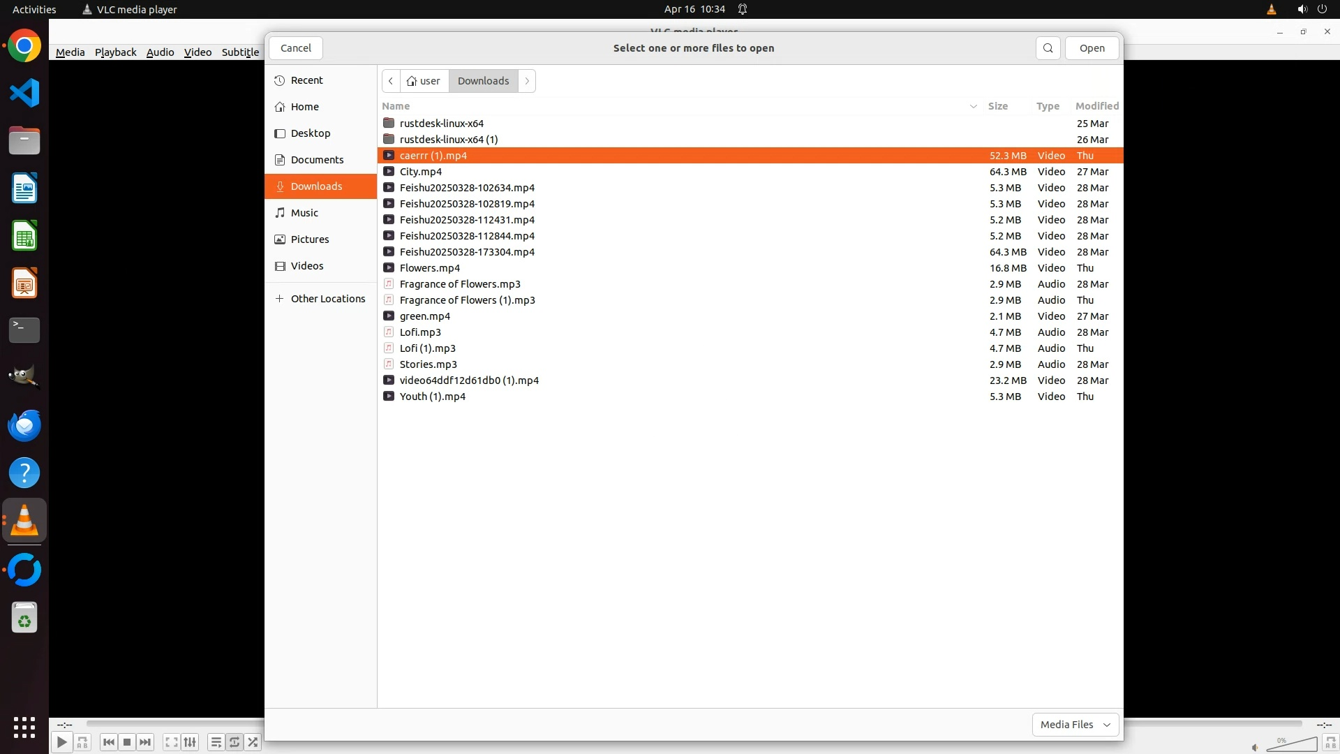
Task: Open the Media Files filter dropdown
Action: click(1075, 724)
